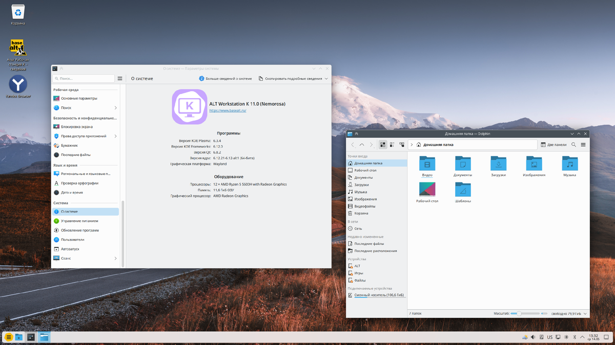Open the volume control in the system tray
The width and height of the screenshot is (615, 345).
pyautogui.click(x=533, y=337)
